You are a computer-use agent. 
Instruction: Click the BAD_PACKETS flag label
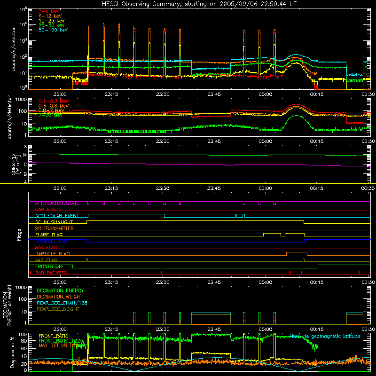51,273
